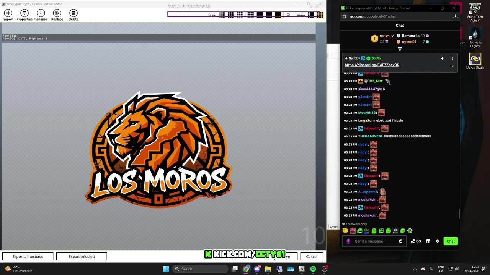Click the Import icon in OpenIV toolbar
The height and width of the screenshot is (275, 490).
click(8, 15)
